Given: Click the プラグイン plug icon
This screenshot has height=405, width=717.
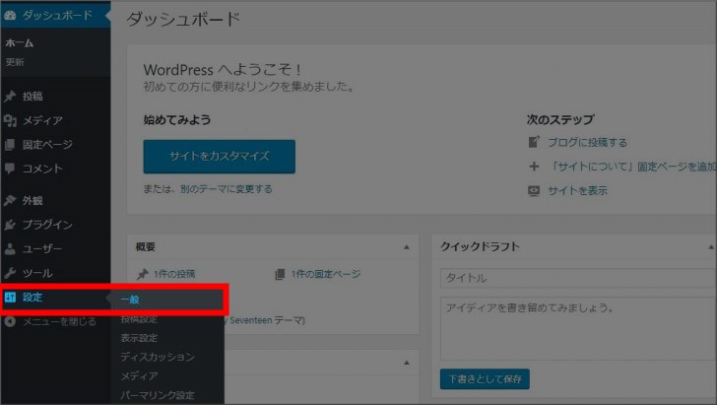Looking at the screenshot, I should (x=10, y=225).
